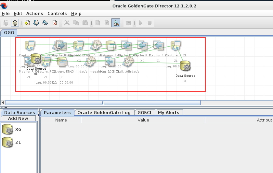Click the scrollbar left arrow
The image size is (273, 173).
pos(3,103)
